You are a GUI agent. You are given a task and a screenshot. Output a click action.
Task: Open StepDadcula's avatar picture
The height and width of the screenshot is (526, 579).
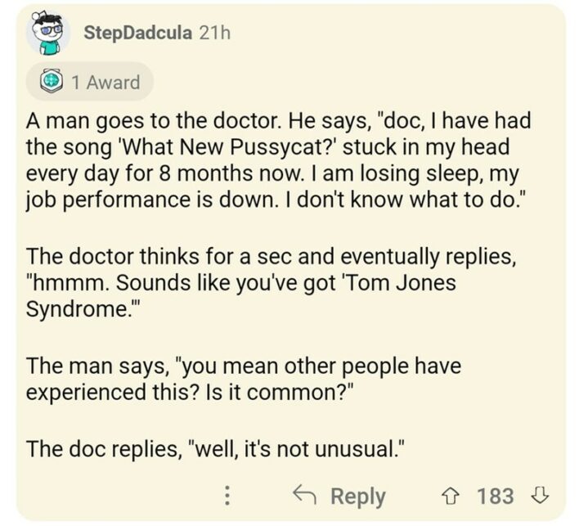[47, 34]
